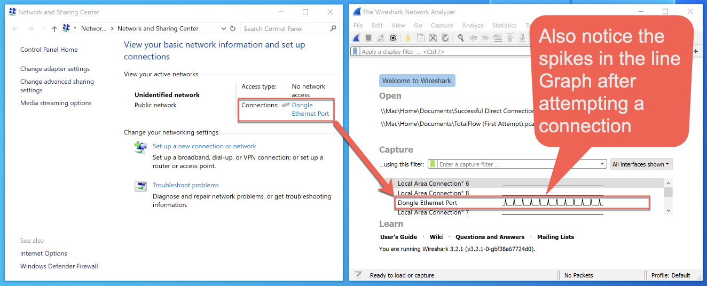Open recent file TotalFlow (First Attempt).pcap
Screen dimensions: 707x286
(x=457, y=123)
